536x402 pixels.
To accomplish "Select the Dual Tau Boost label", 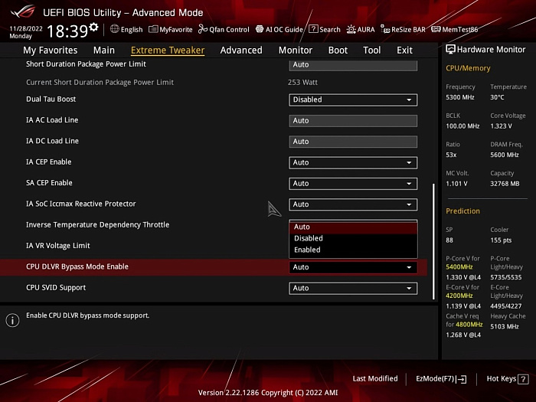I will (x=51, y=99).
